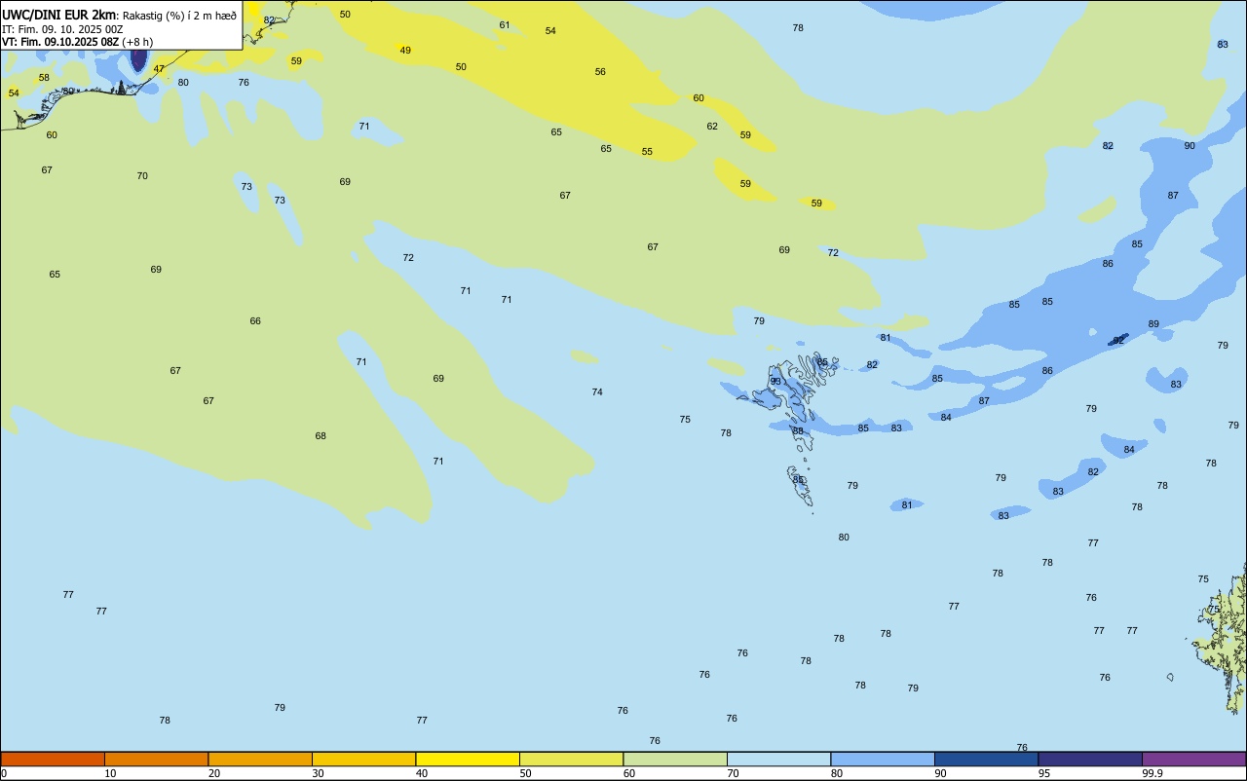Click the map value '89' in blue band
Image resolution: width=1247 pixels, height=781 pixels.
pos(1153,324)
